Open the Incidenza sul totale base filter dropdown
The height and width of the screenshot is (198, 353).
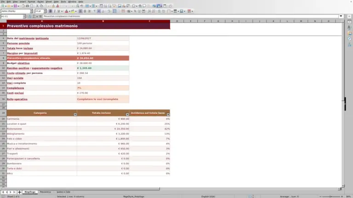[168, 115]
